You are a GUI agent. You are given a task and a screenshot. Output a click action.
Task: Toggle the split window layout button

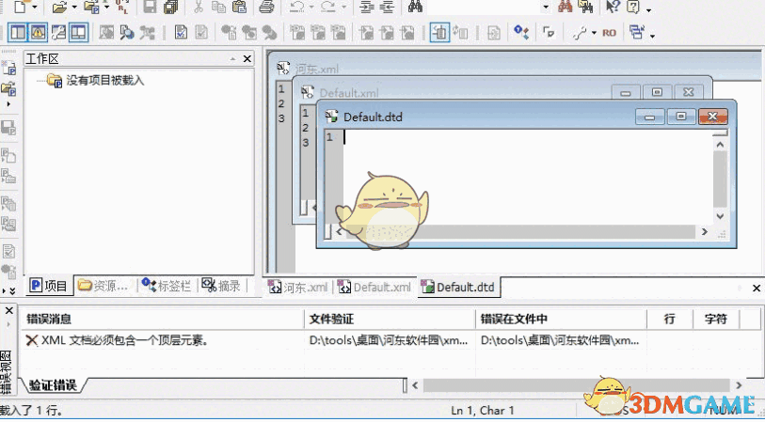tap(78, 33)
